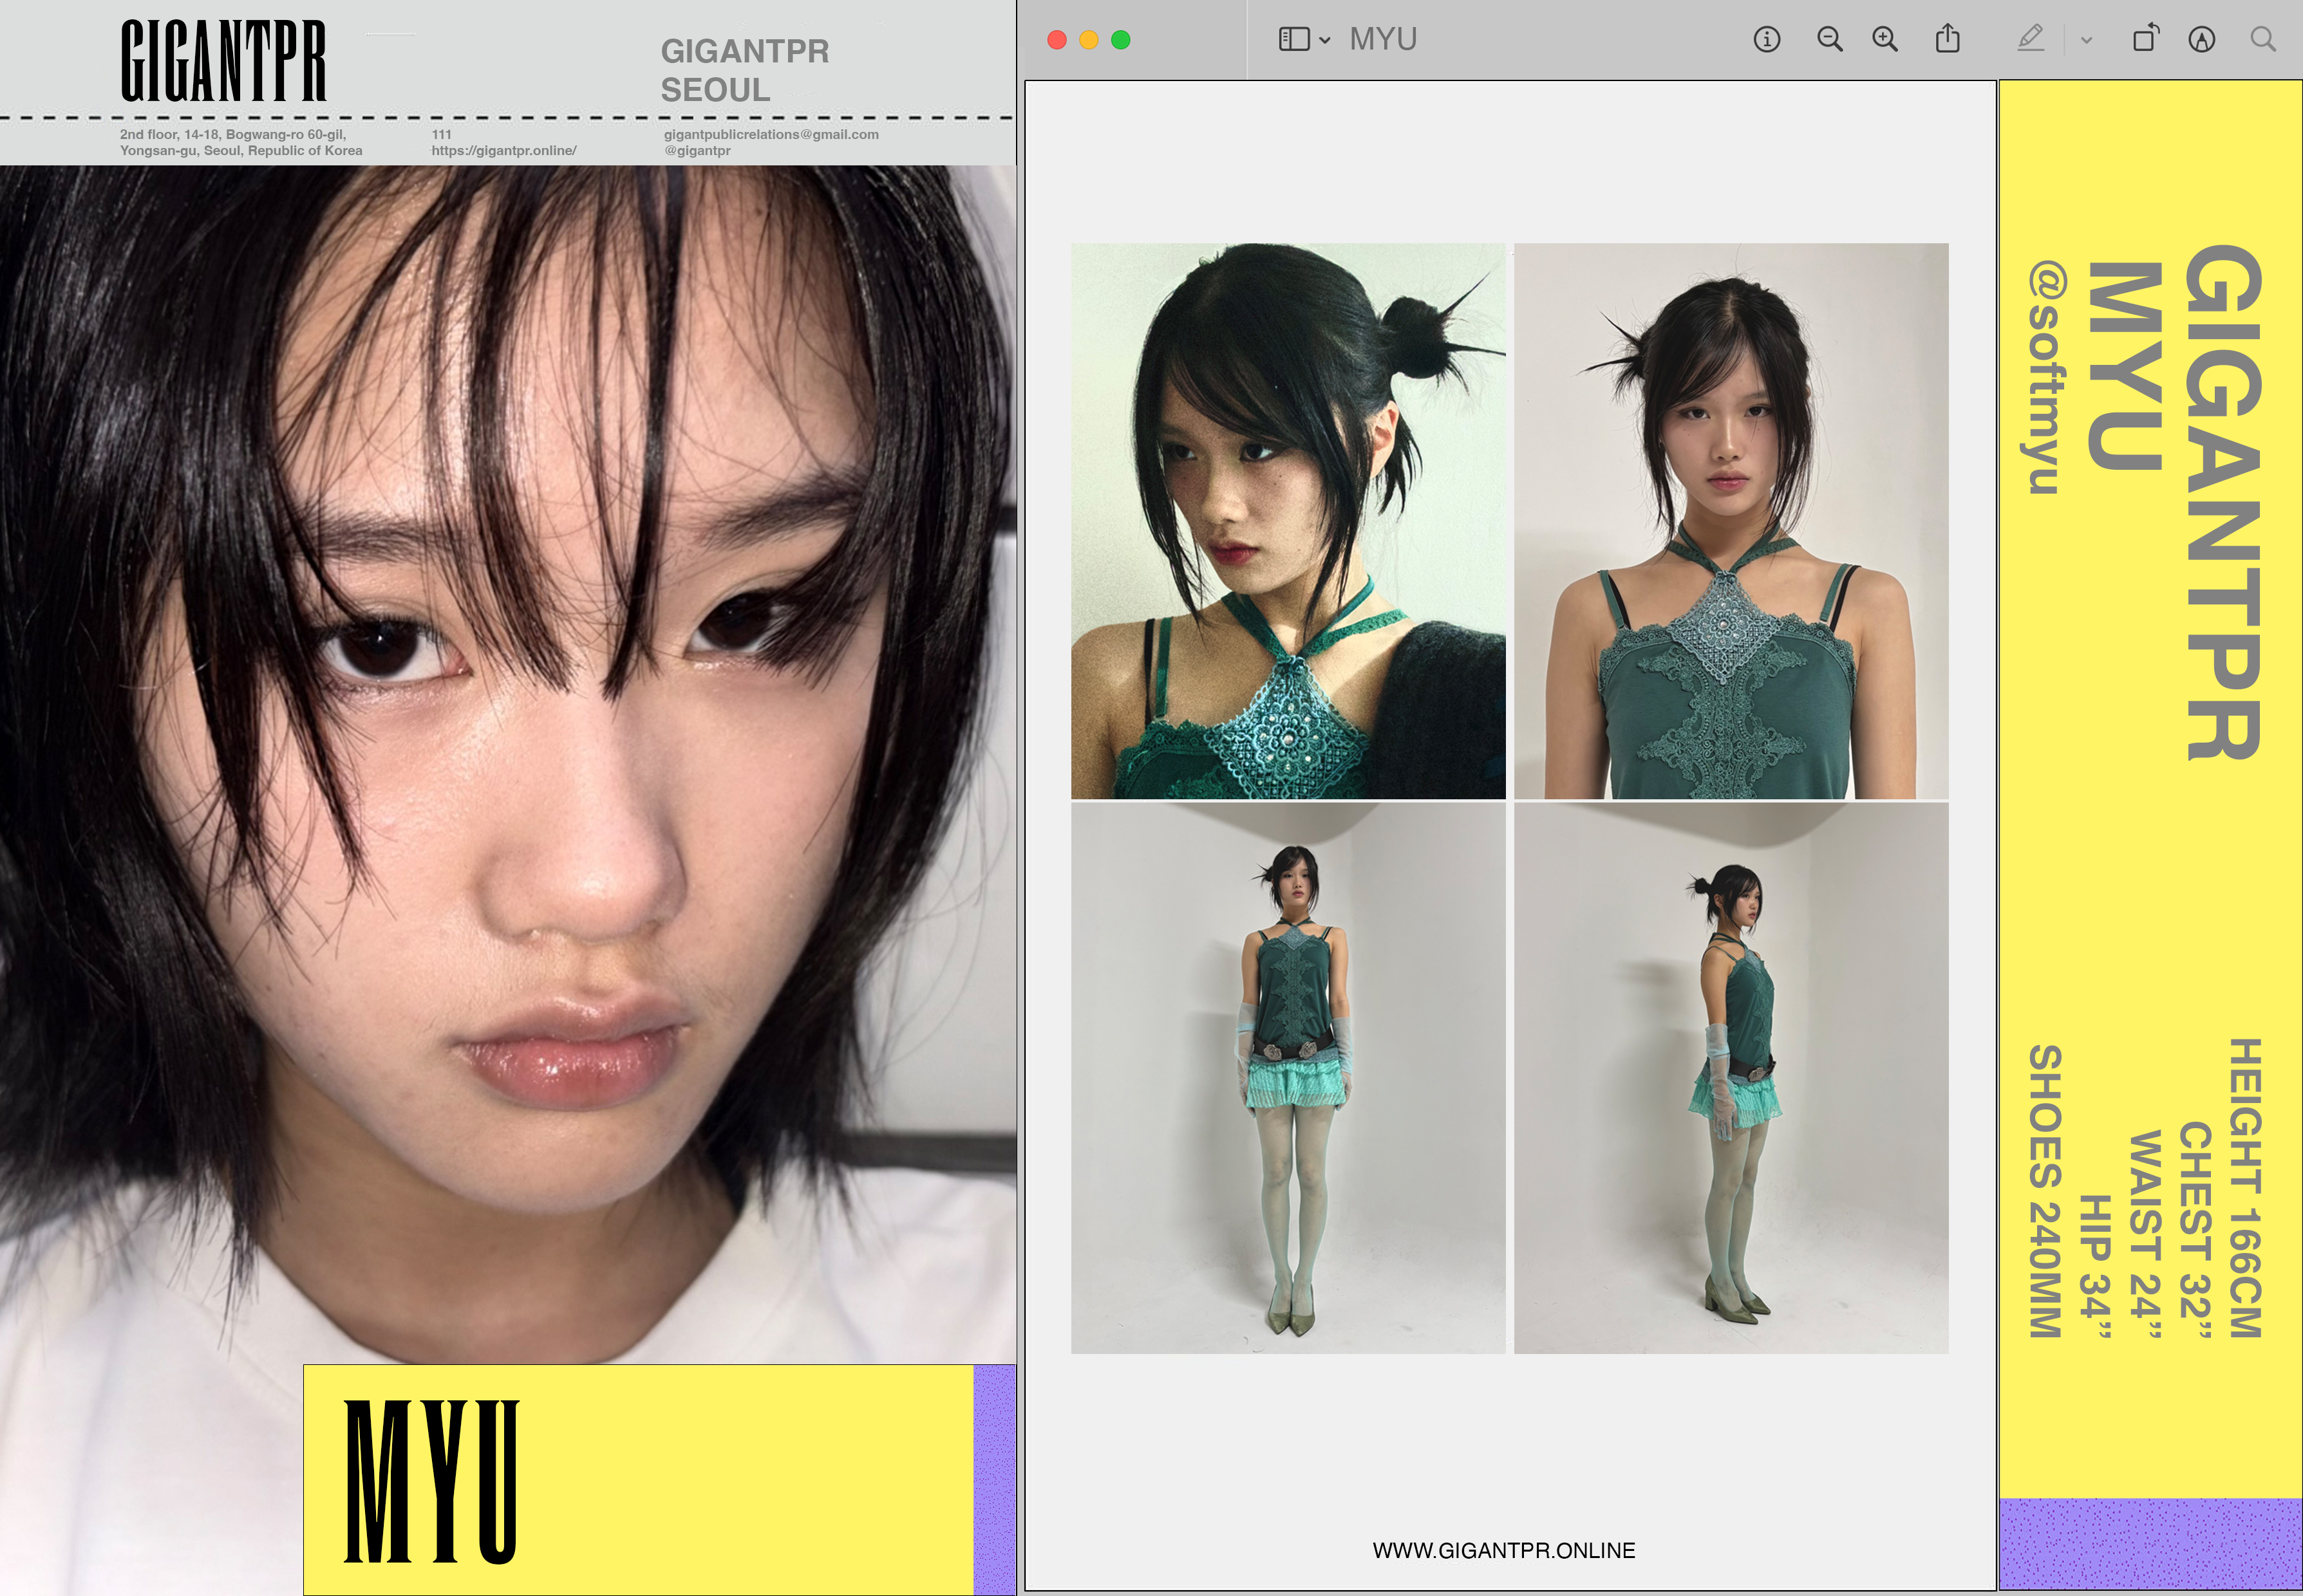Click the Zoom Out magnifier
The height and width of the screenshot is (1596, 2303).
1828,40
